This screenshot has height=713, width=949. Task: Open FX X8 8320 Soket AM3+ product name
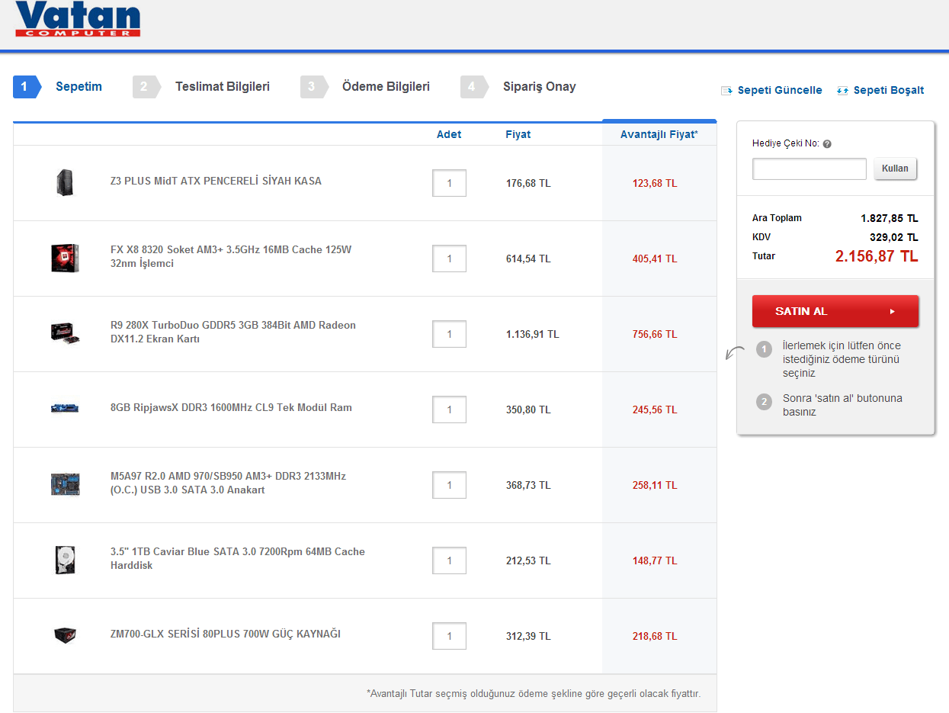point(231,256)
